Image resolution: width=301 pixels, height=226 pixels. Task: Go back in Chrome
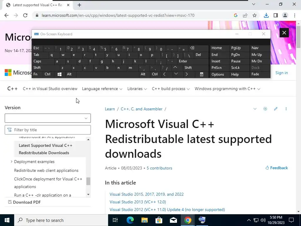tap(6, 15)
